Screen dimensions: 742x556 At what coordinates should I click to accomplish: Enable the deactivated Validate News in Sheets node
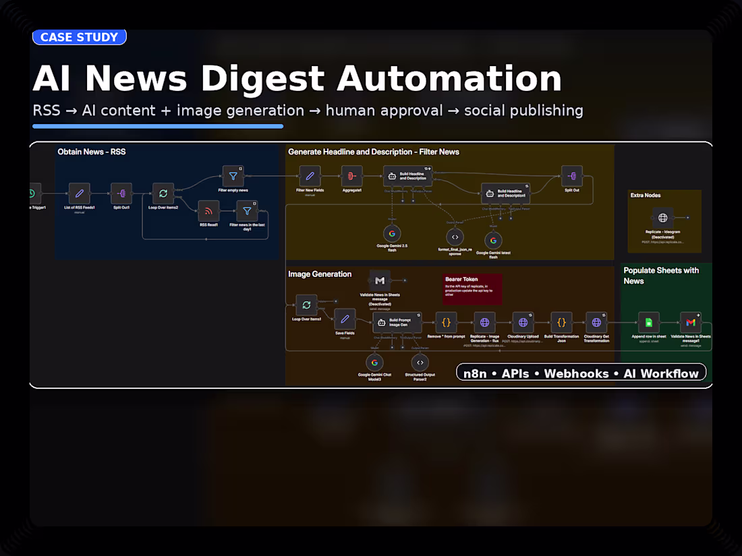pyautogui.click(x=379, y=280)
